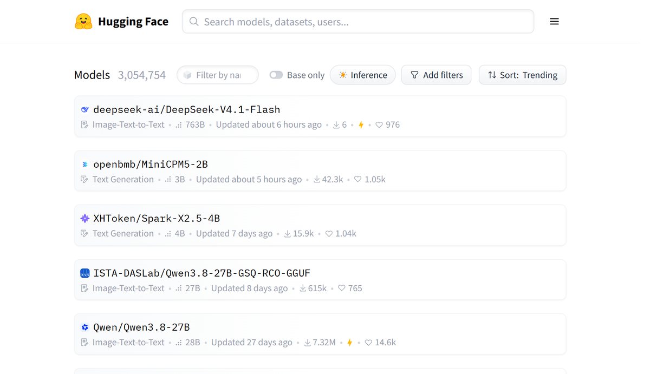Click the 3,054,754 models count
Screen dimensions: 650x374
tap(142, 75)
